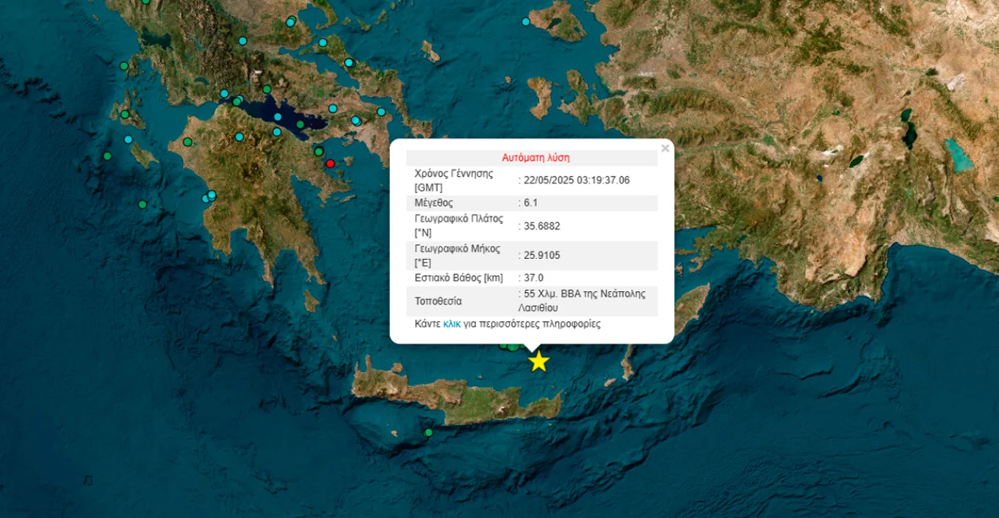Click the Αυτόματη λύση popup title
The width and height of the screenshot is (999, 518).
(536, 157)
